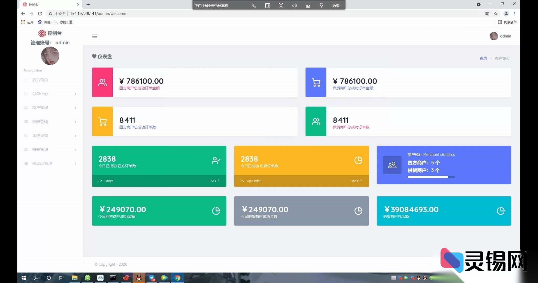The image size is (538, 283).
Task: Click the pie chart icon beside ¥39084693.00
Action: [x=500, y=211]
